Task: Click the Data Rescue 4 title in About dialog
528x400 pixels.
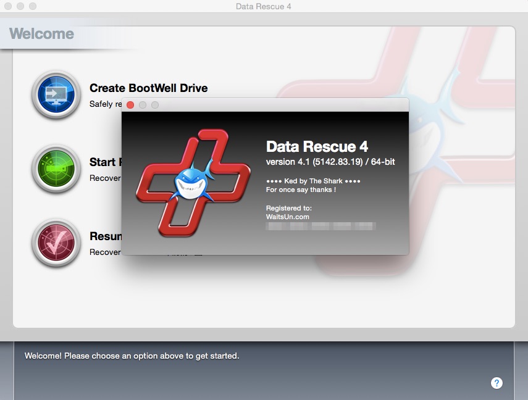Action: click(x=317, y=146)
